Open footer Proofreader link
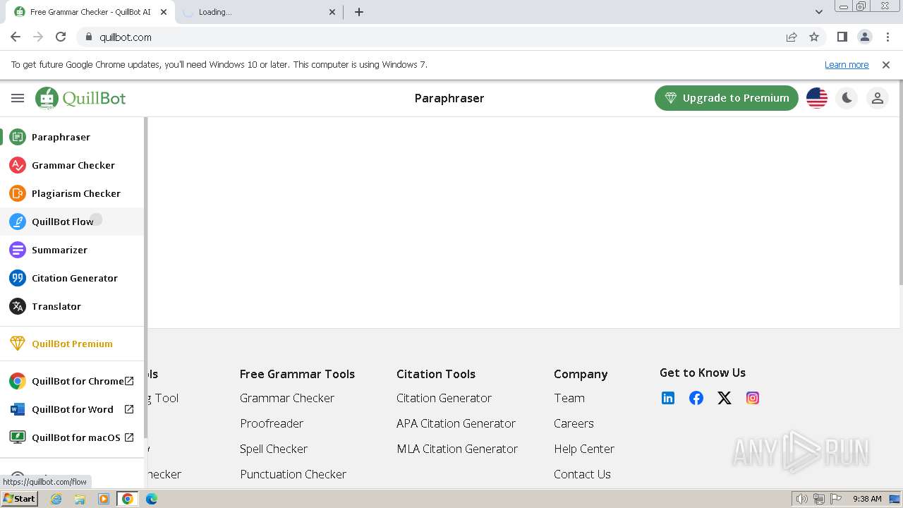903x508 pixels. point(272,423)
